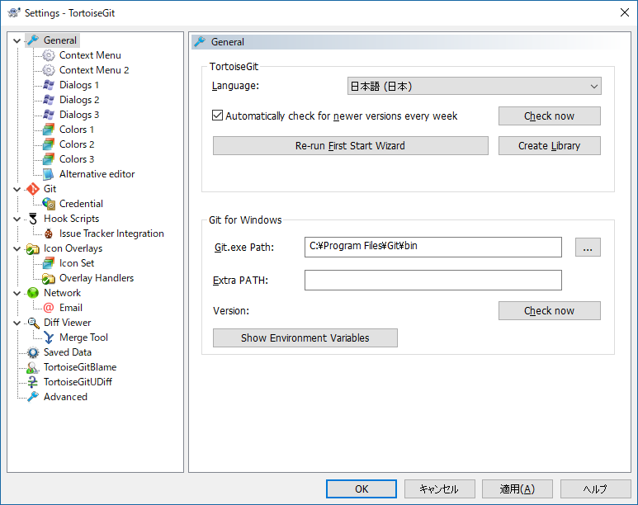Open the TortoiseGitBlame icon entry
This screenshot has height=505, width=638.
(33, 367)
